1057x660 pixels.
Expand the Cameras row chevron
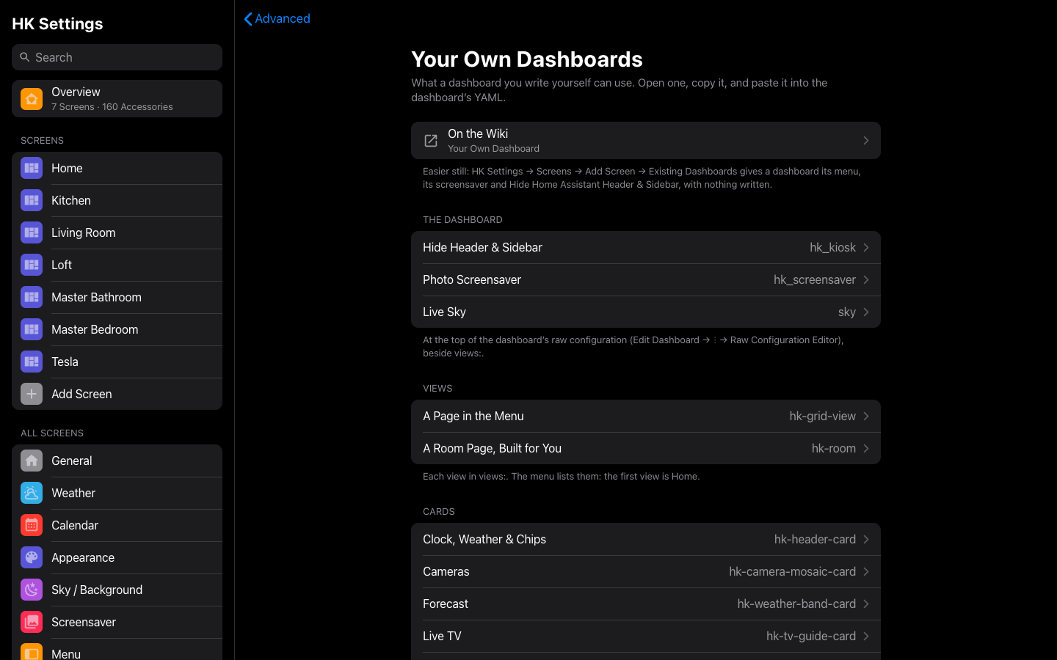[x=866, y=572]
